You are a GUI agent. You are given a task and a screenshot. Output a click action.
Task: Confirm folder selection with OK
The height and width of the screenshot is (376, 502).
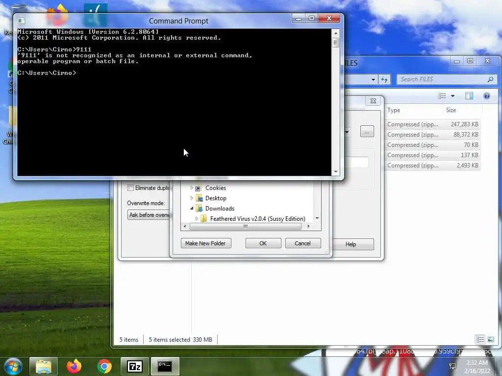(x=263, y=243)
